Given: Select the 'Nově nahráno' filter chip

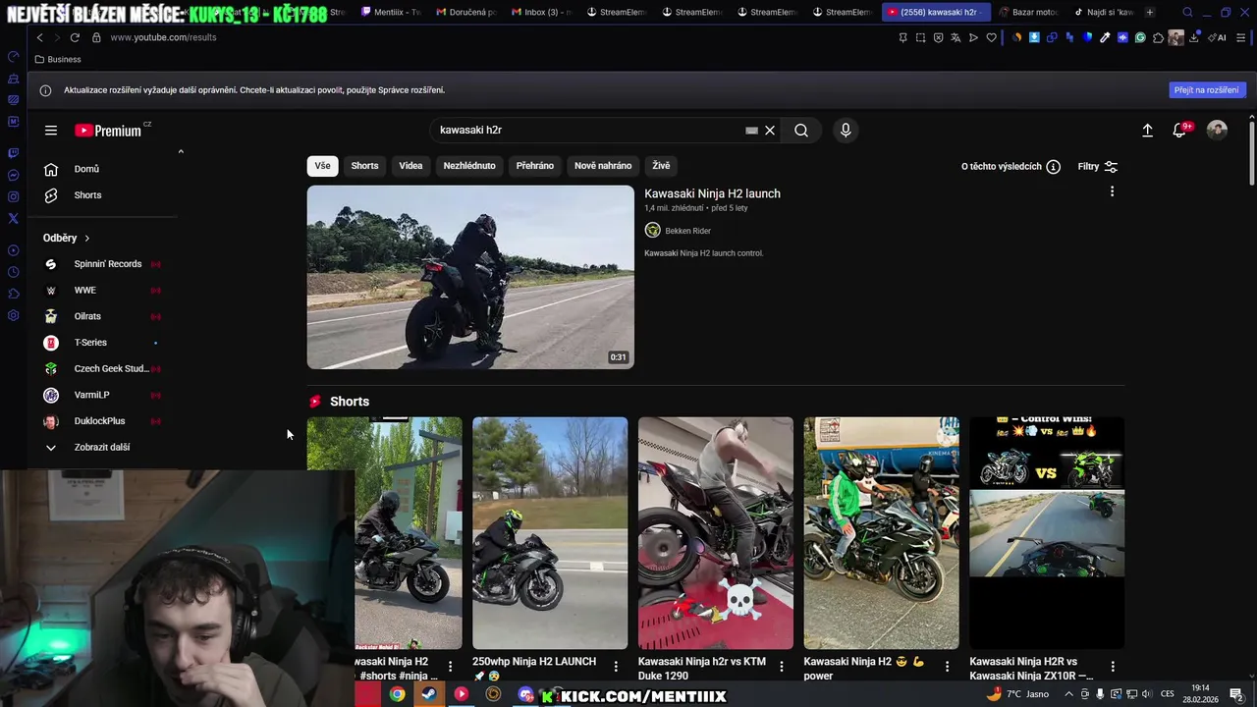Looking at the screenshot, I should click(603, 166).
